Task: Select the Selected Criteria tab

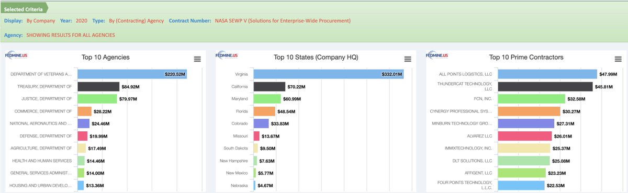Action: coord(24,9)
